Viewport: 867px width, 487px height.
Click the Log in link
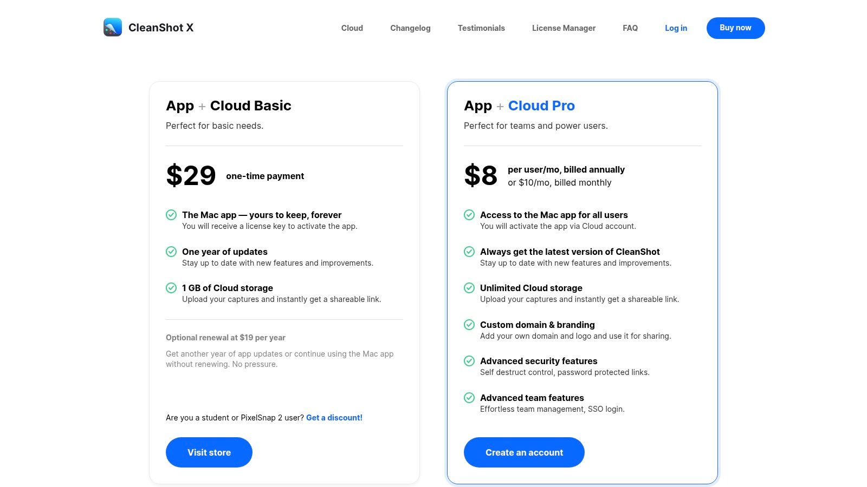pyautogui.click(x=676, y=28)
